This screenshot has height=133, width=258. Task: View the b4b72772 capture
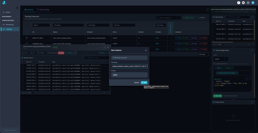point(179,38)
